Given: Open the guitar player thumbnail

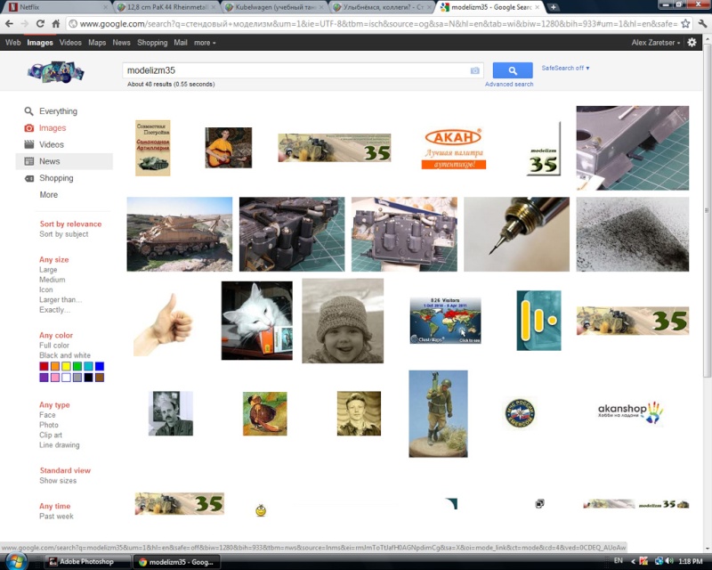Looking at the screenshot, I should click(x=229, y=148).
